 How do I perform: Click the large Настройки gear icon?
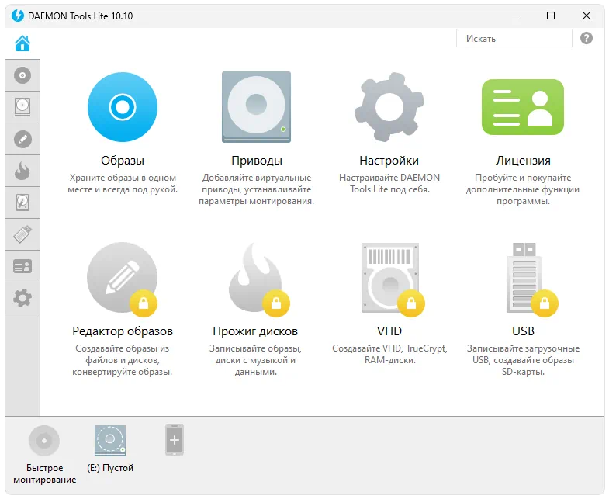coord(389,107)
